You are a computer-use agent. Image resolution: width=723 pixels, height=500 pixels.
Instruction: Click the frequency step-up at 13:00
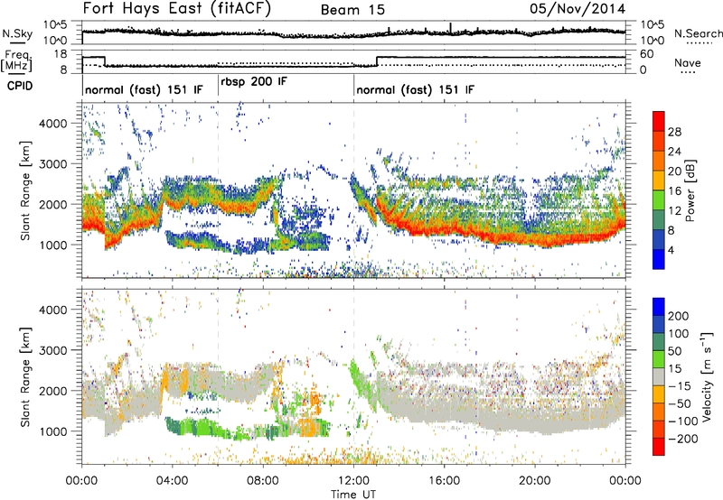click(377, 61)
